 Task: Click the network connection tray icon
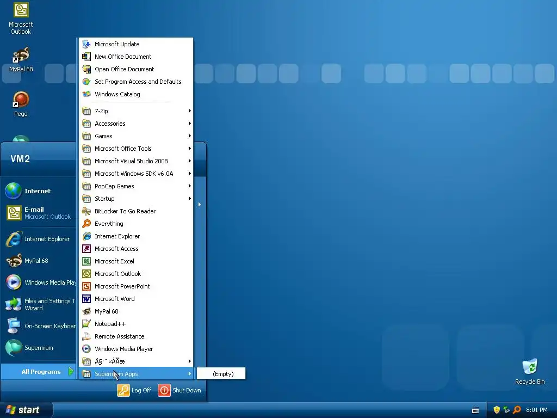point(506,410)
